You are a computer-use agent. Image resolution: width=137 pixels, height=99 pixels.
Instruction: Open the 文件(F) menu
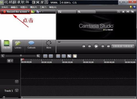pyautogui.click(x=5, y=7)
